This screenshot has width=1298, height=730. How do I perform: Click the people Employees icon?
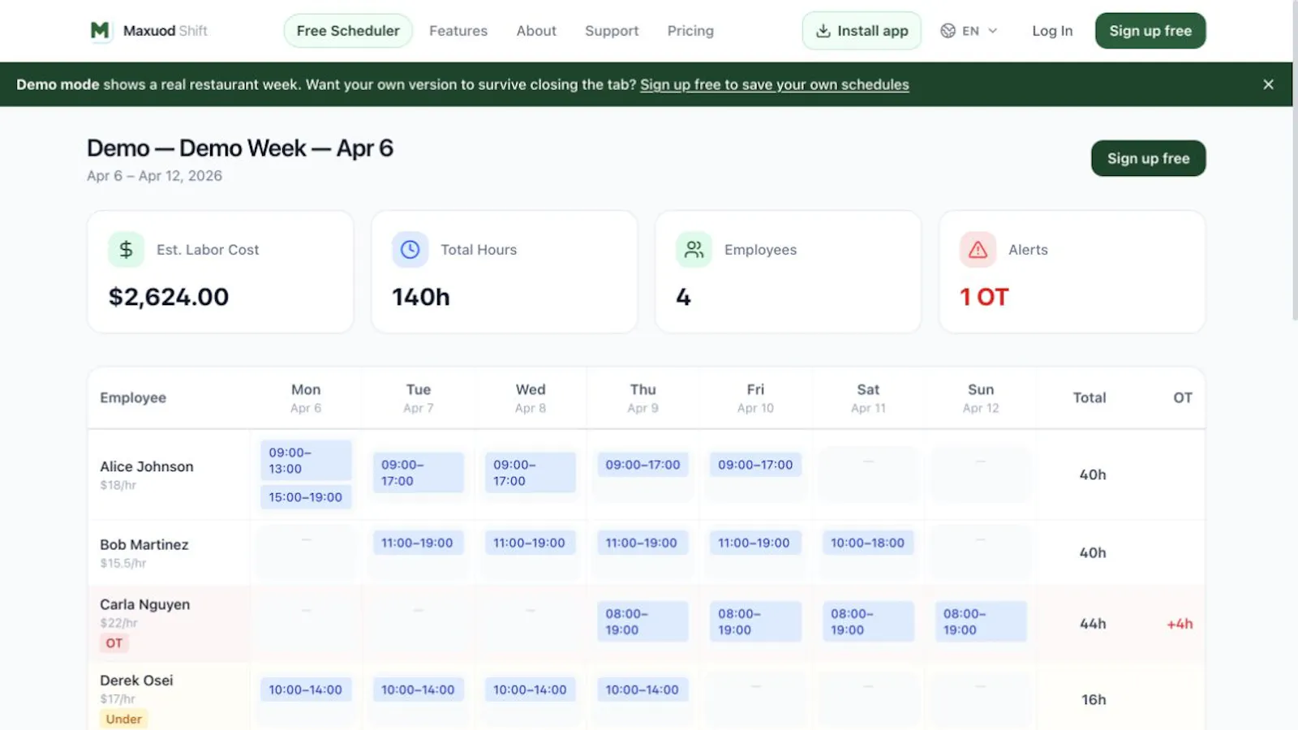[694, 250]
